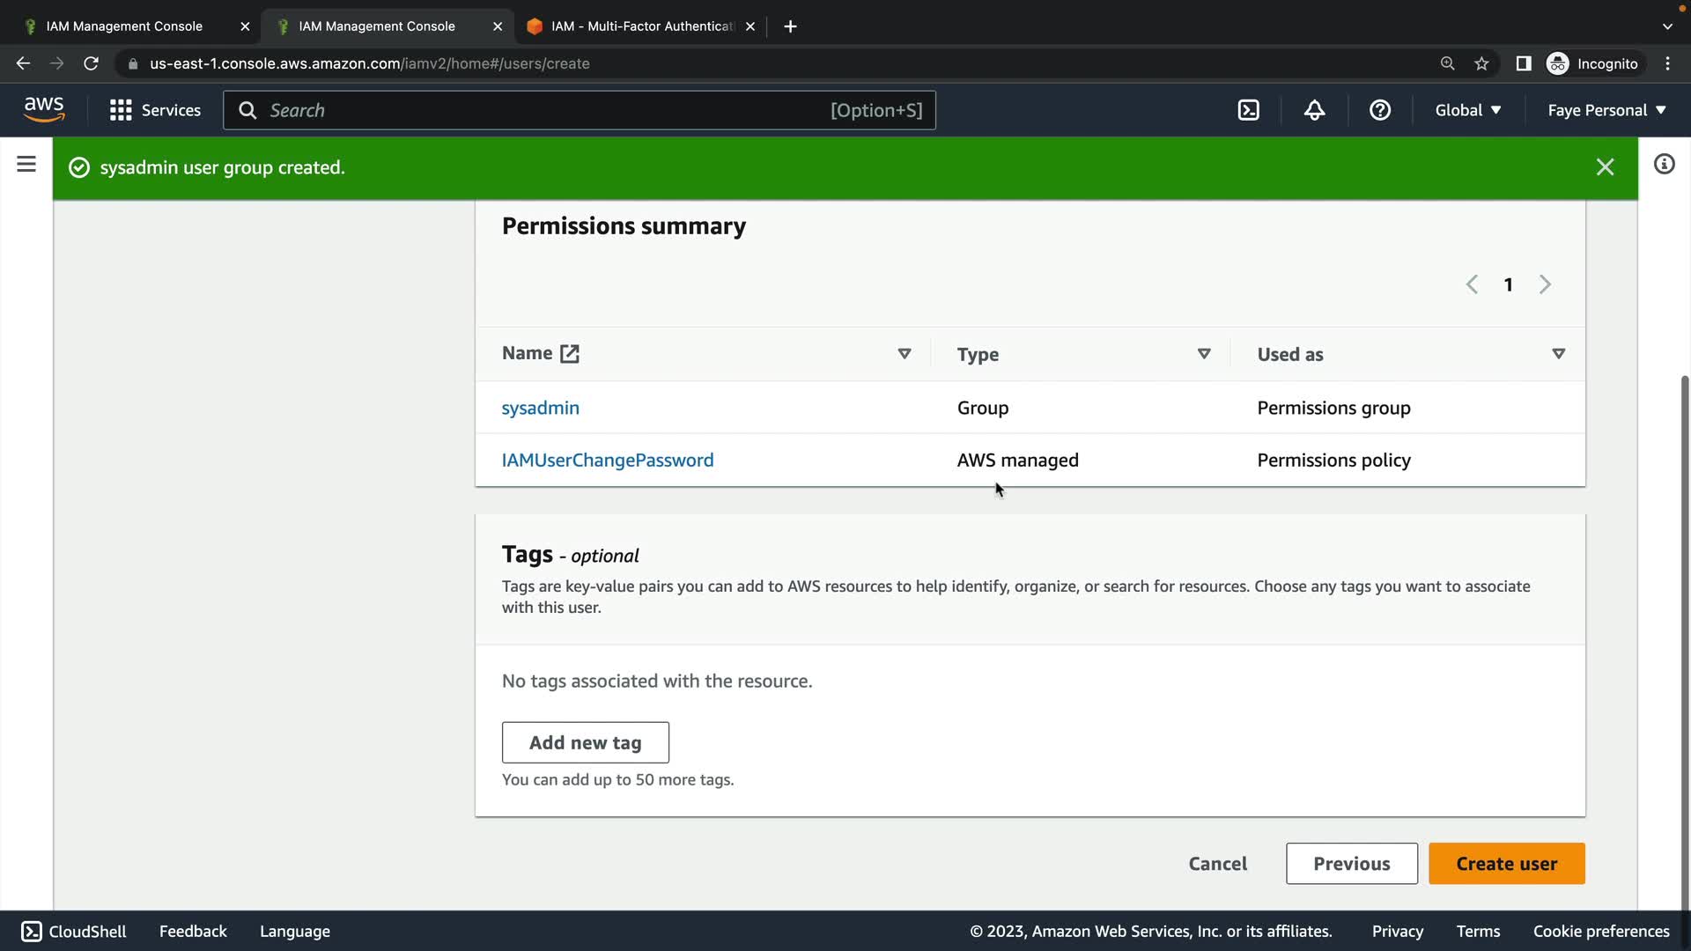Expand the Global region dropdown
1691x951 pixels.
pyautogui.click(x=1467, y=110)
